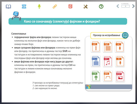This screenshot has height=104, width=137.
Task: Select the MP3 file icon
Action: coord(108,61)
